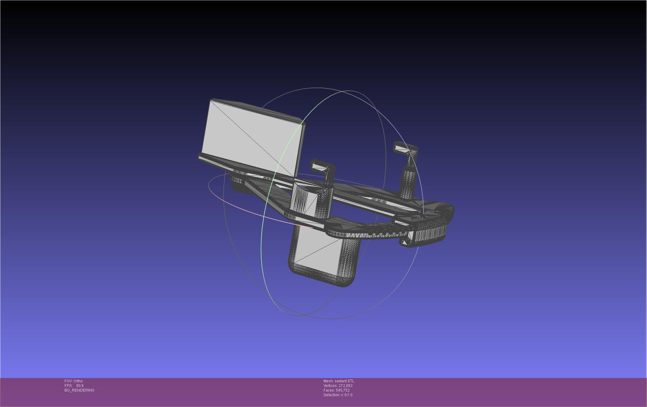Click the 'BO_RENDERING' status text
647x407 pixels.
click(x=79, y=390)
